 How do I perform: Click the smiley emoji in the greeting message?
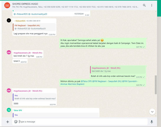[102, 40]
